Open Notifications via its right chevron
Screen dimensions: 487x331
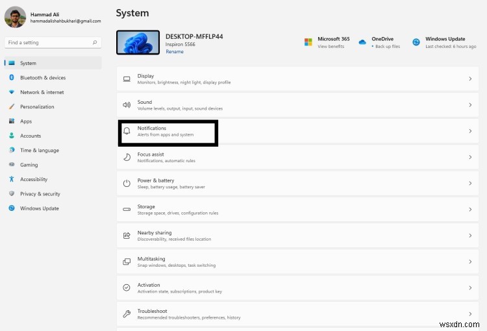coord(470,131)
